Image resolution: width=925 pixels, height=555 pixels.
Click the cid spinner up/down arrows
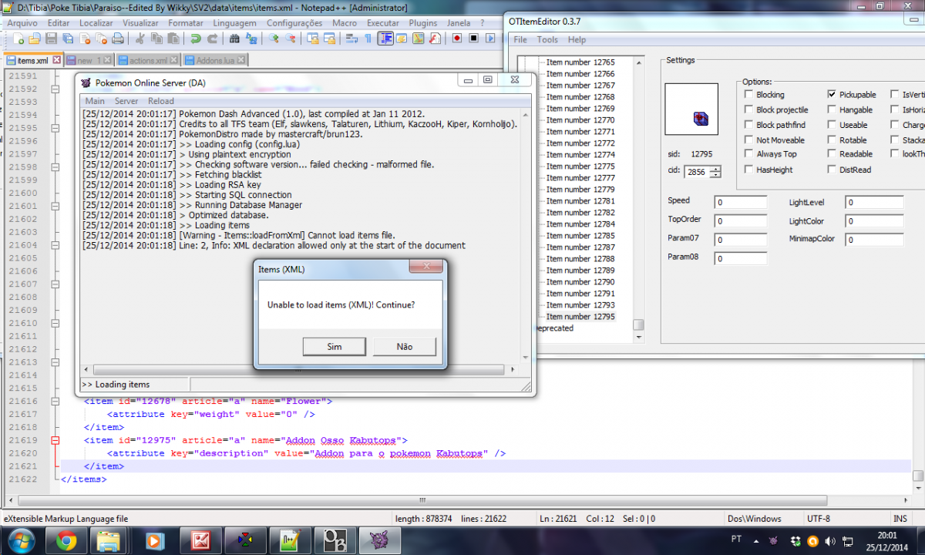(716, 172)
